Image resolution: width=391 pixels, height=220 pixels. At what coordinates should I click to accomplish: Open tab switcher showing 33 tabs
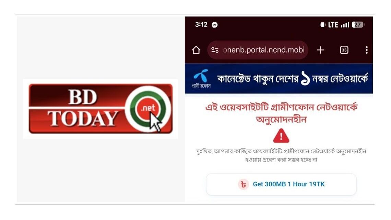click(x=344, y=50)
